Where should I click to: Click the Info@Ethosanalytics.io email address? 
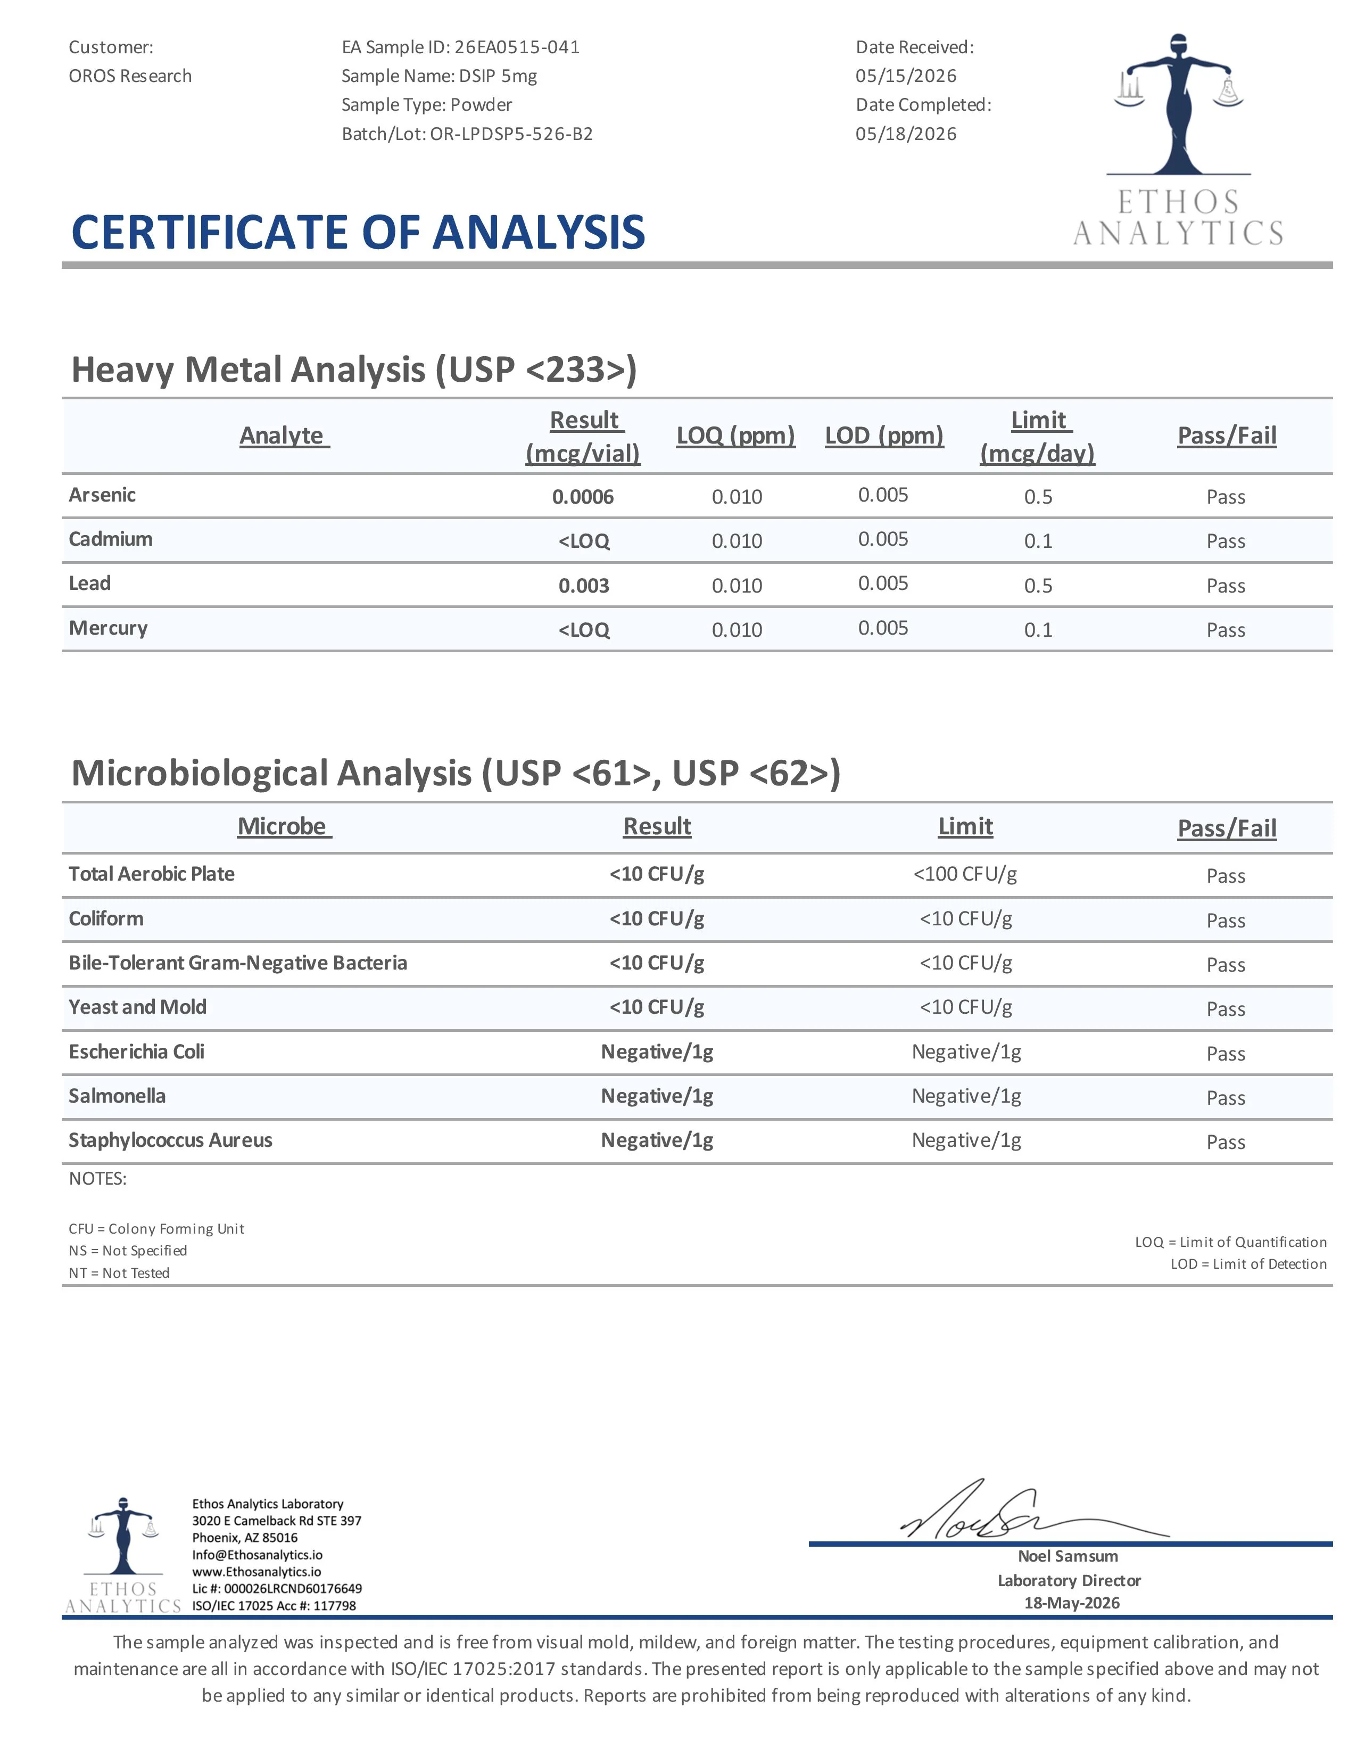(257, 1554)
